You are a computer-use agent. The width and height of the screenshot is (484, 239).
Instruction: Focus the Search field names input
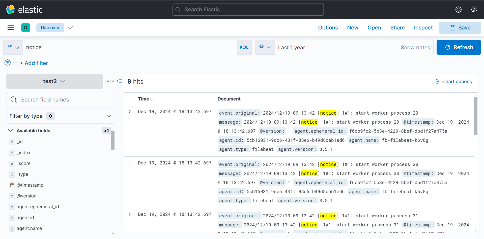coord(61,100)
